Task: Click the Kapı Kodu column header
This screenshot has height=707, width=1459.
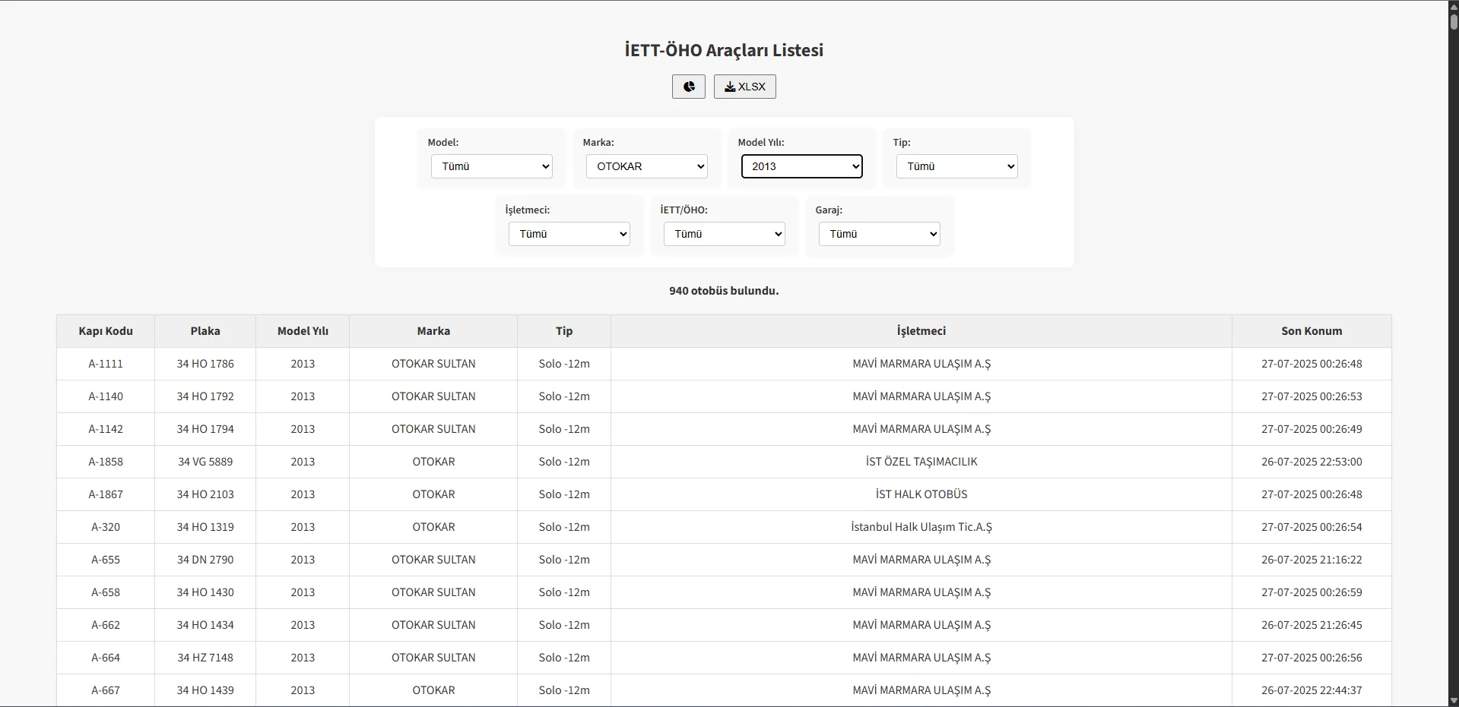Action: [106, 331]
